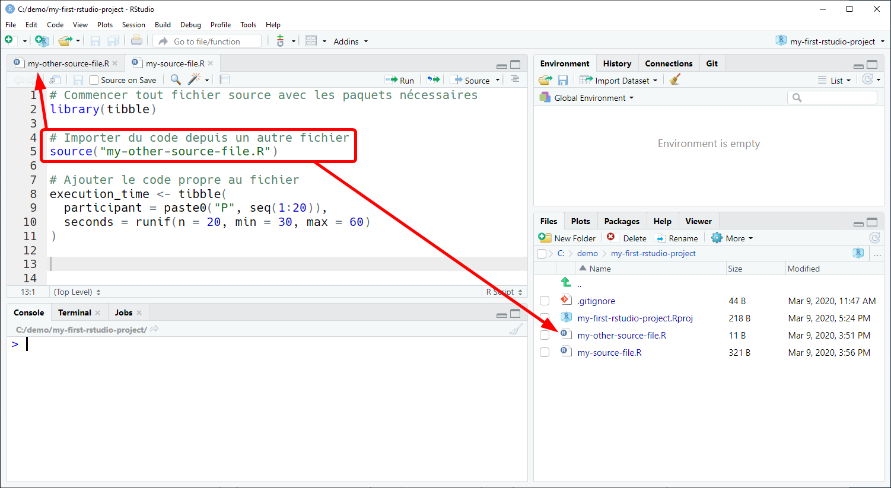This screenshot has height=488, width=891.
Task: Click the re-run previous code region icon
Action: (x=434, y=79)
